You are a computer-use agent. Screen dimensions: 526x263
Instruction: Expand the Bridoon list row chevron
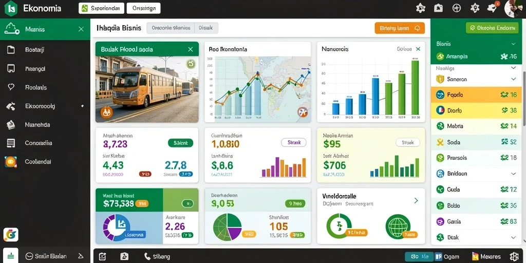tap(513, 174)
